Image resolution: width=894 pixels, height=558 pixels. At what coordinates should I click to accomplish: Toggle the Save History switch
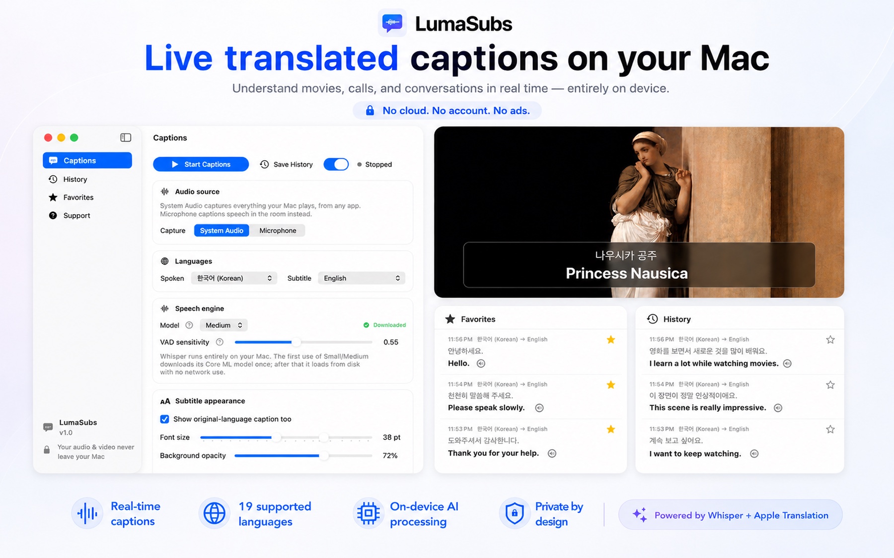pyautogui.click(x=336, y=164)
